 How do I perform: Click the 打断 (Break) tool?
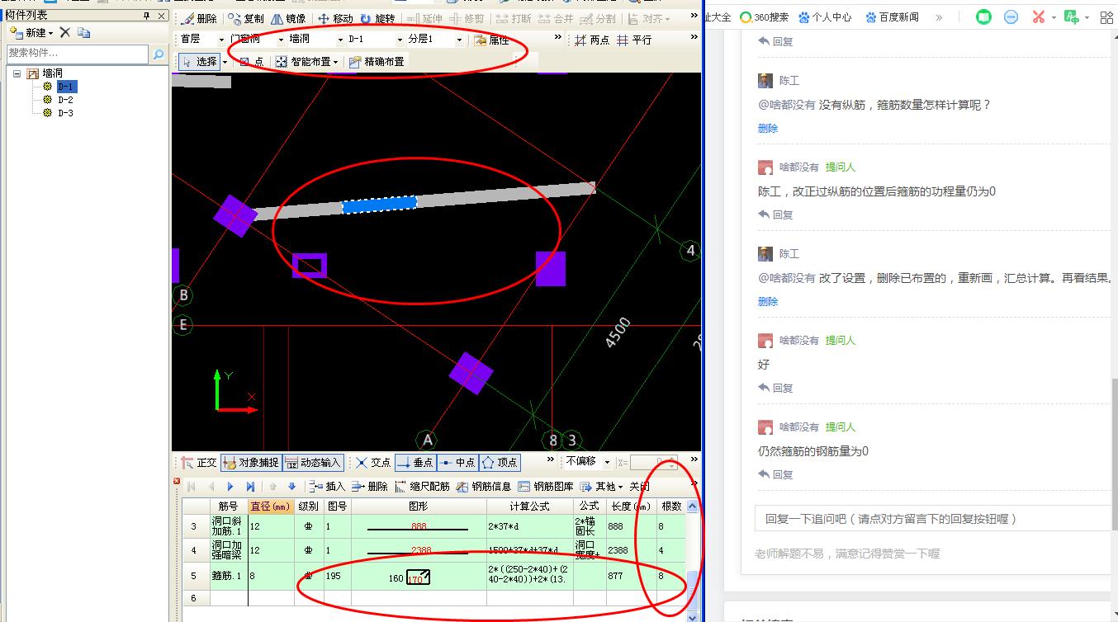[x=514, y=18]
